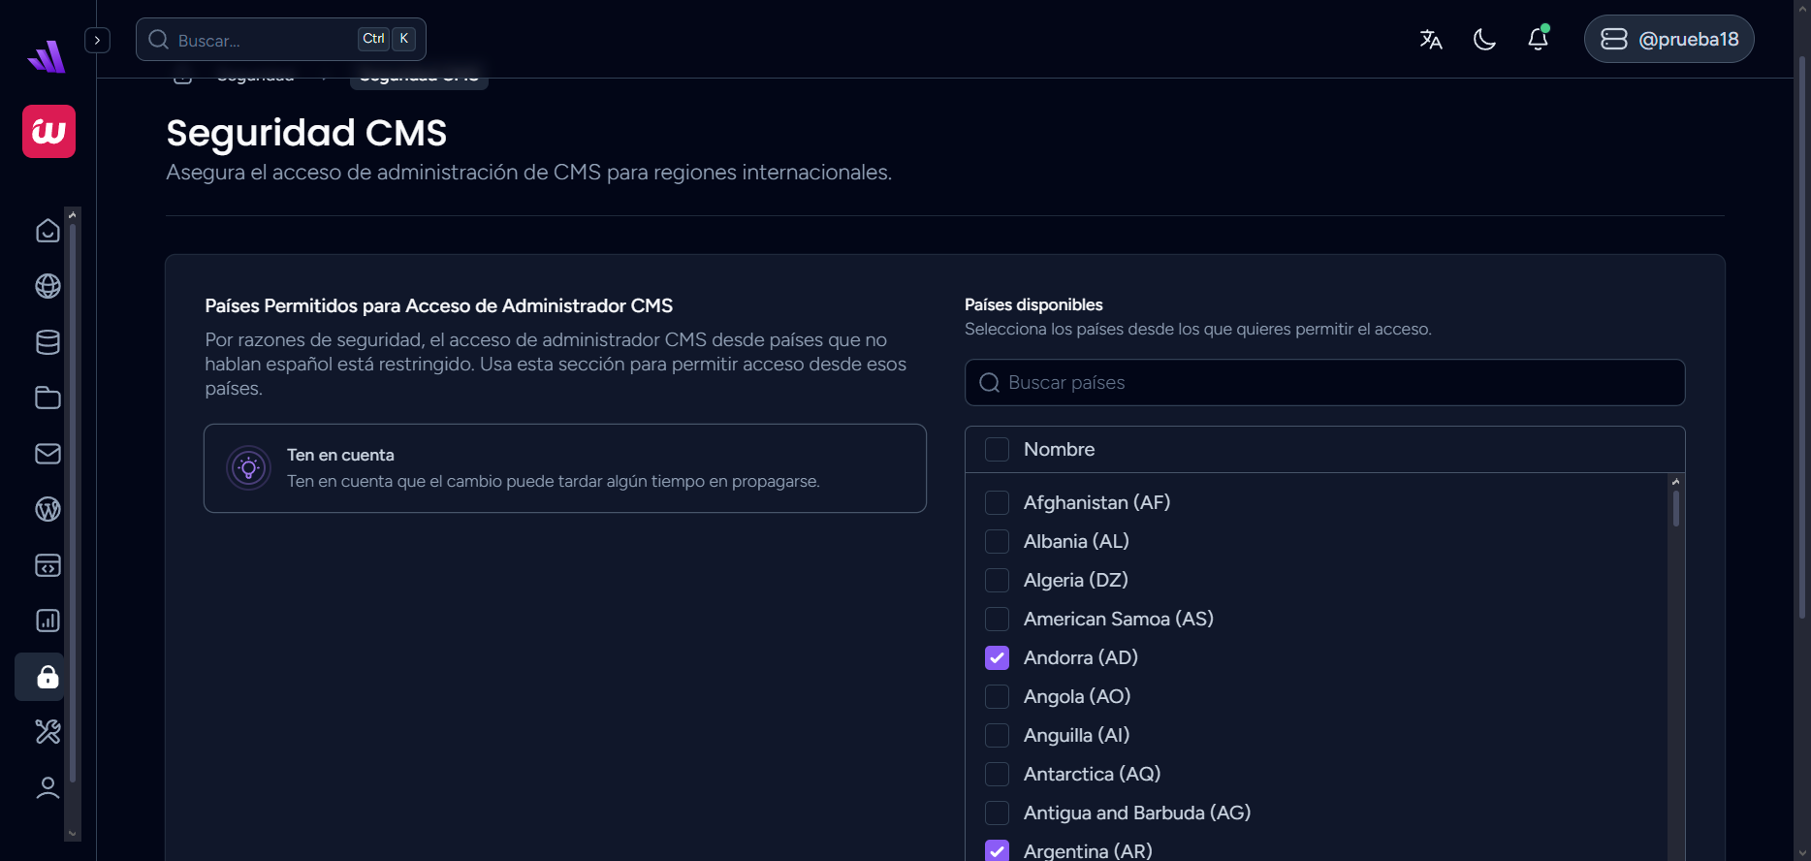
Task: Click the country list scrollbar thumb
Action: tap(1675, 508)
